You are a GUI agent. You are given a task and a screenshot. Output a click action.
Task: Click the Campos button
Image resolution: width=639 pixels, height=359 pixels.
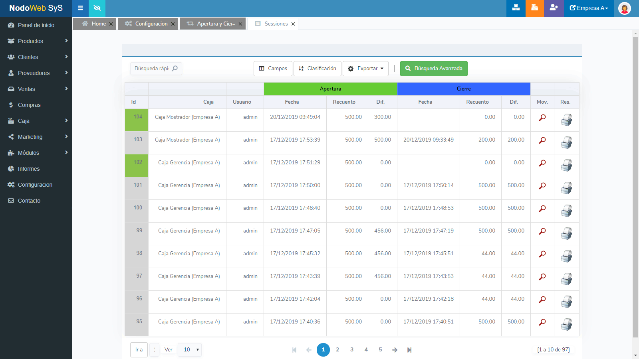[273, 69]
